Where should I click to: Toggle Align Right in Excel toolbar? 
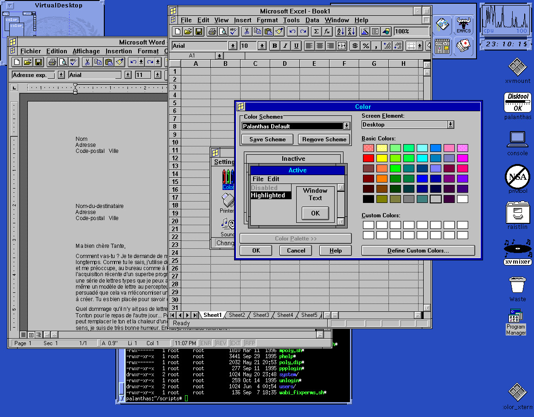[x=331, y=45]
